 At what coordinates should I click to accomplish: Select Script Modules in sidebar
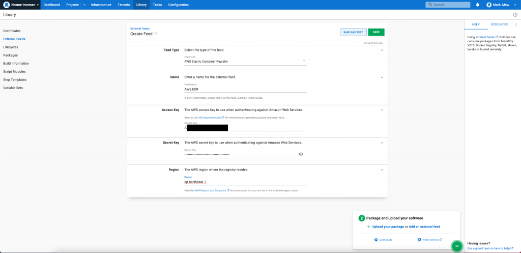click(x=14, y=71)
